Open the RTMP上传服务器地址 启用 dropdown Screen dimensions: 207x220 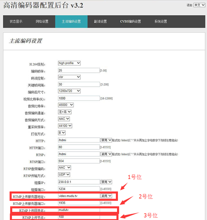[106, 196]
